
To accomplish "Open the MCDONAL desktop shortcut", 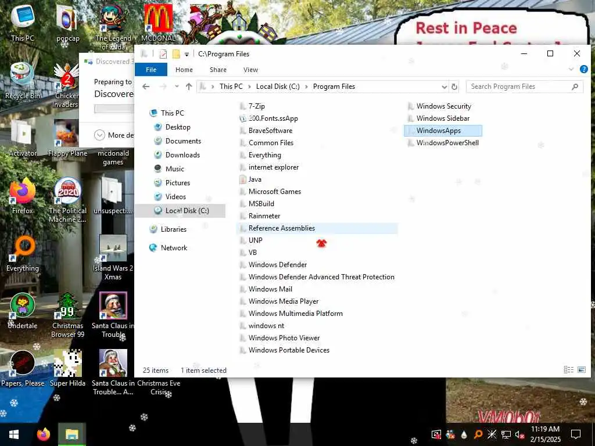I will pos(158,22).
